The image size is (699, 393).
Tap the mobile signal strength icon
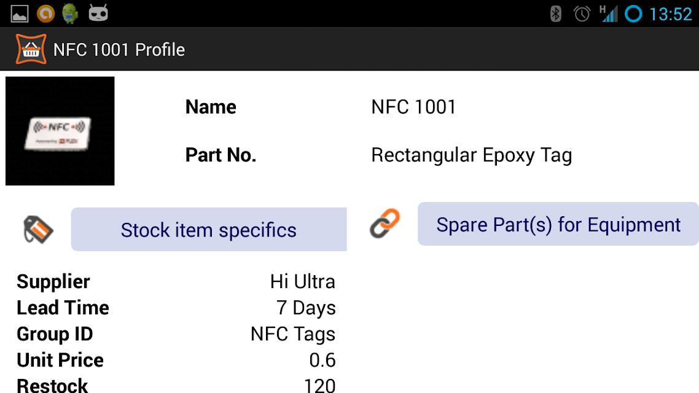[609, 14]
